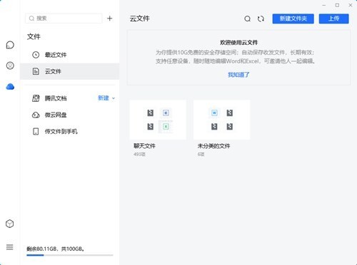
Task: Open the chat messages icon in sidebar
Action: (10, 45)
